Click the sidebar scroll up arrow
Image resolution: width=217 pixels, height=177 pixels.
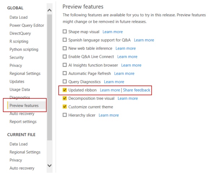coord(50,10)
